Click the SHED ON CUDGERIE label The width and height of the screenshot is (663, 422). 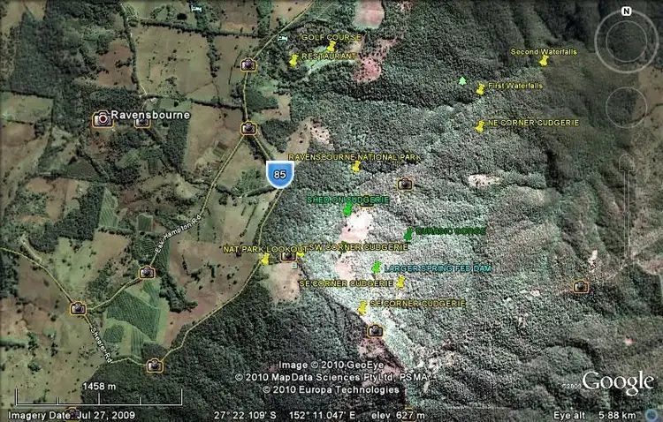click(x=347, y=200)
